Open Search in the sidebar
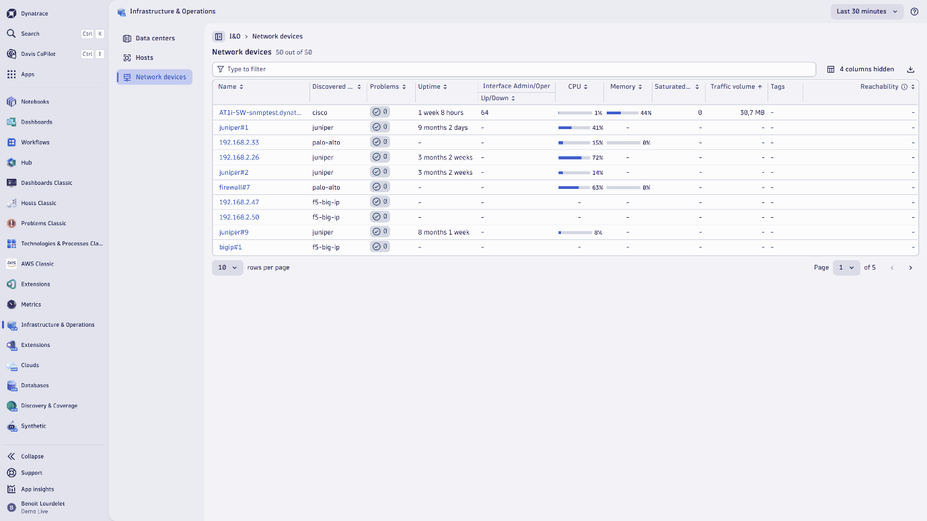Viewport: 927px width, 521px height. (30, 34)
